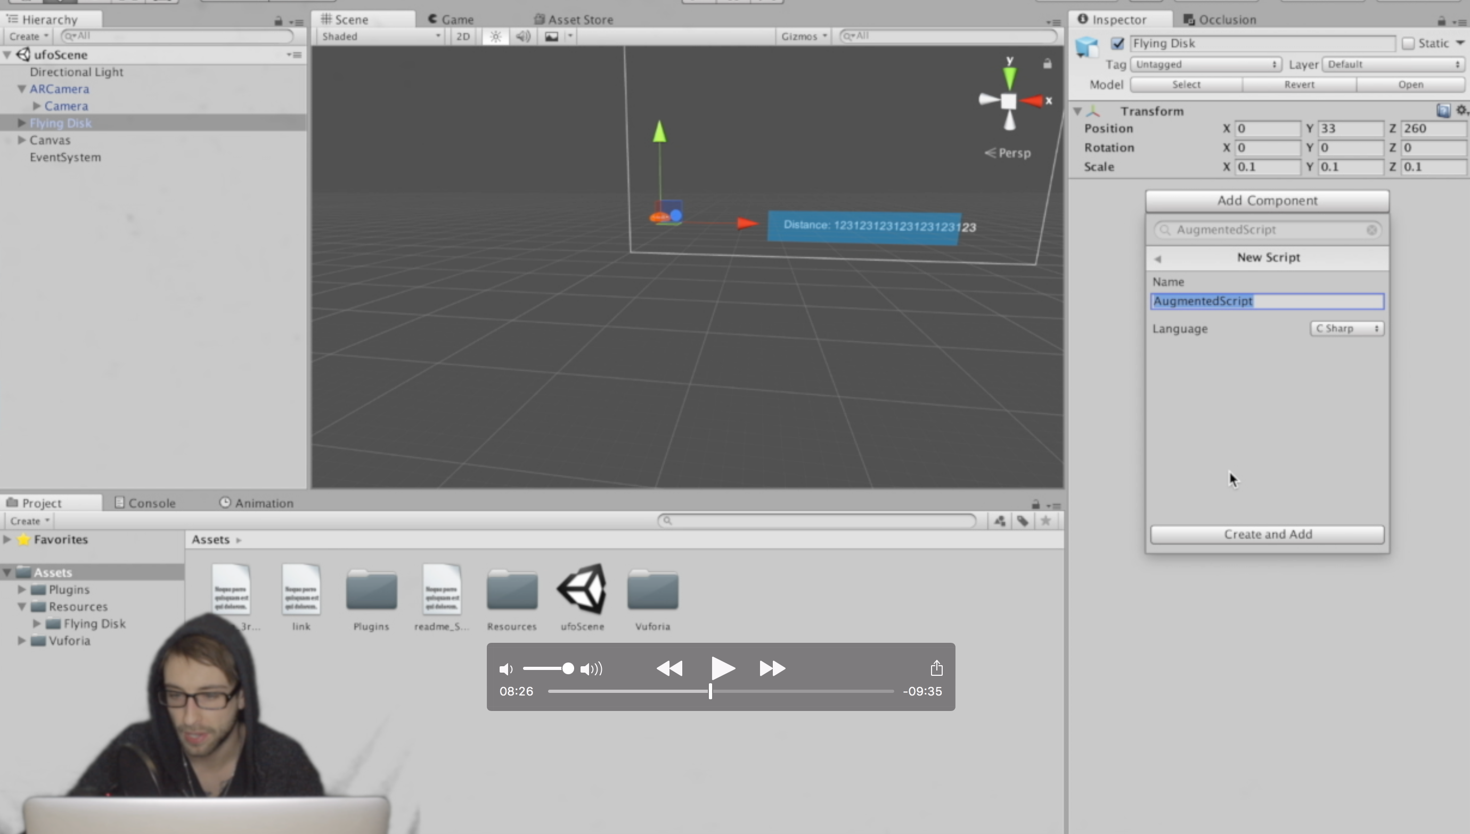Toggle scene effects image icon
1470x834 pixels.
tap(551, 37)
